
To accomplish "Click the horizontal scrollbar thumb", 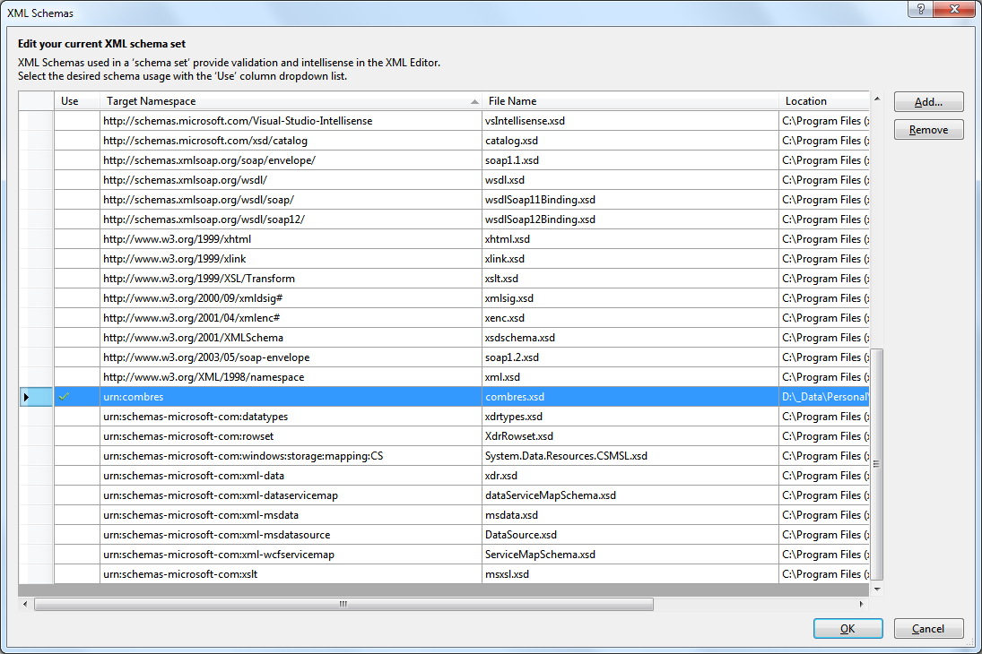I will (343, 604).
